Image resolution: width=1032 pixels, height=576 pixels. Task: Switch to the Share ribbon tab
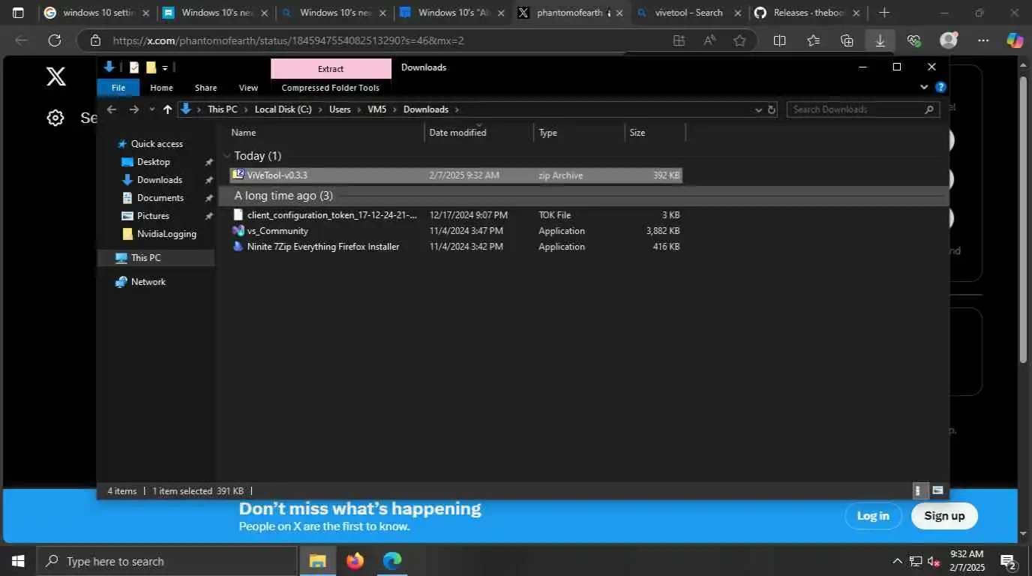point(205,88)
